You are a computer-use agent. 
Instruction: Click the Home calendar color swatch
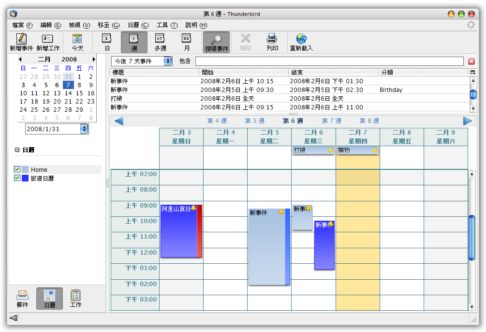click(25, 169)
